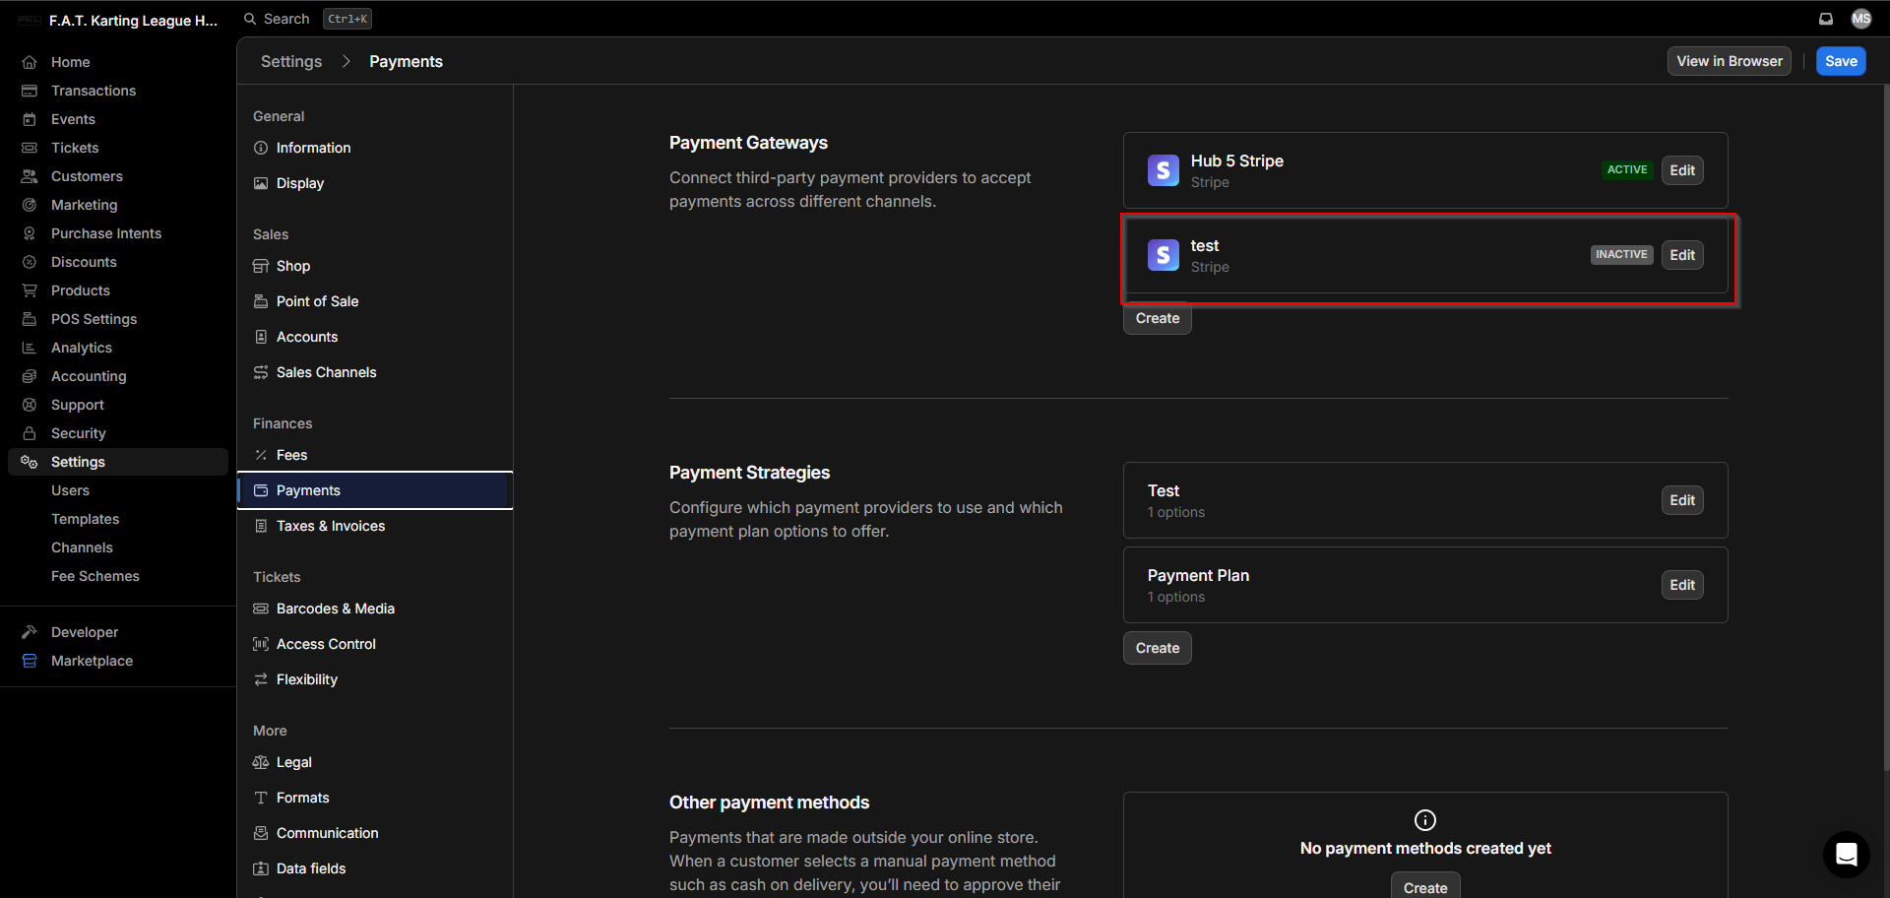Create another payment method
1890x898 pixels.
[x=1425, y=887]
